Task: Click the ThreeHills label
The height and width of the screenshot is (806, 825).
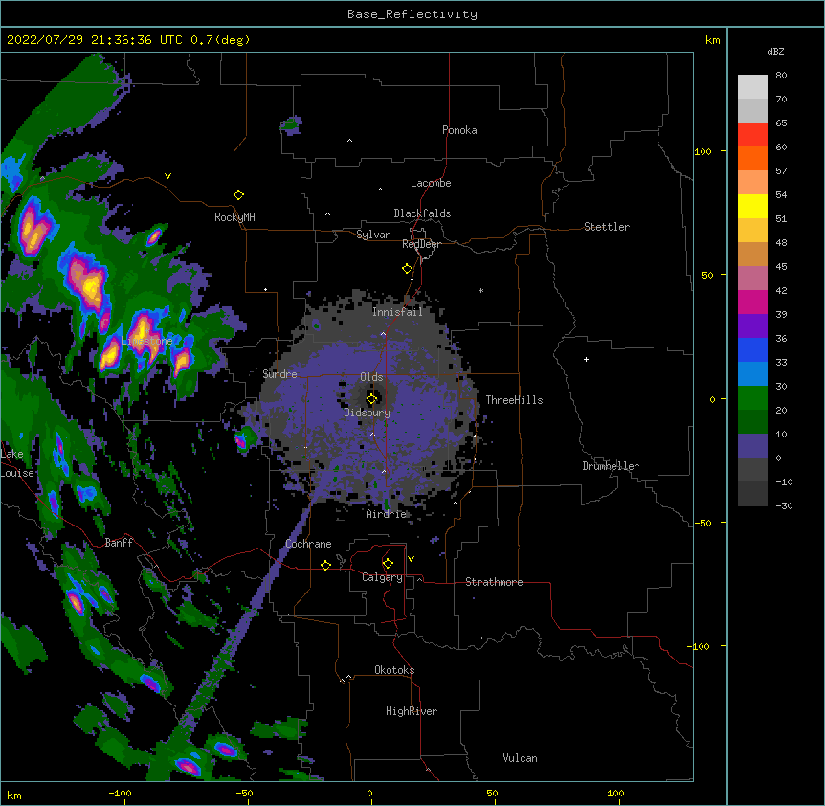Action: (x=514, y=400)
